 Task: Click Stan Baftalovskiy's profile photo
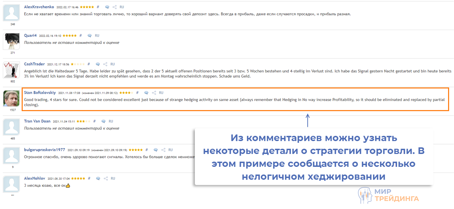coord(11,99)
